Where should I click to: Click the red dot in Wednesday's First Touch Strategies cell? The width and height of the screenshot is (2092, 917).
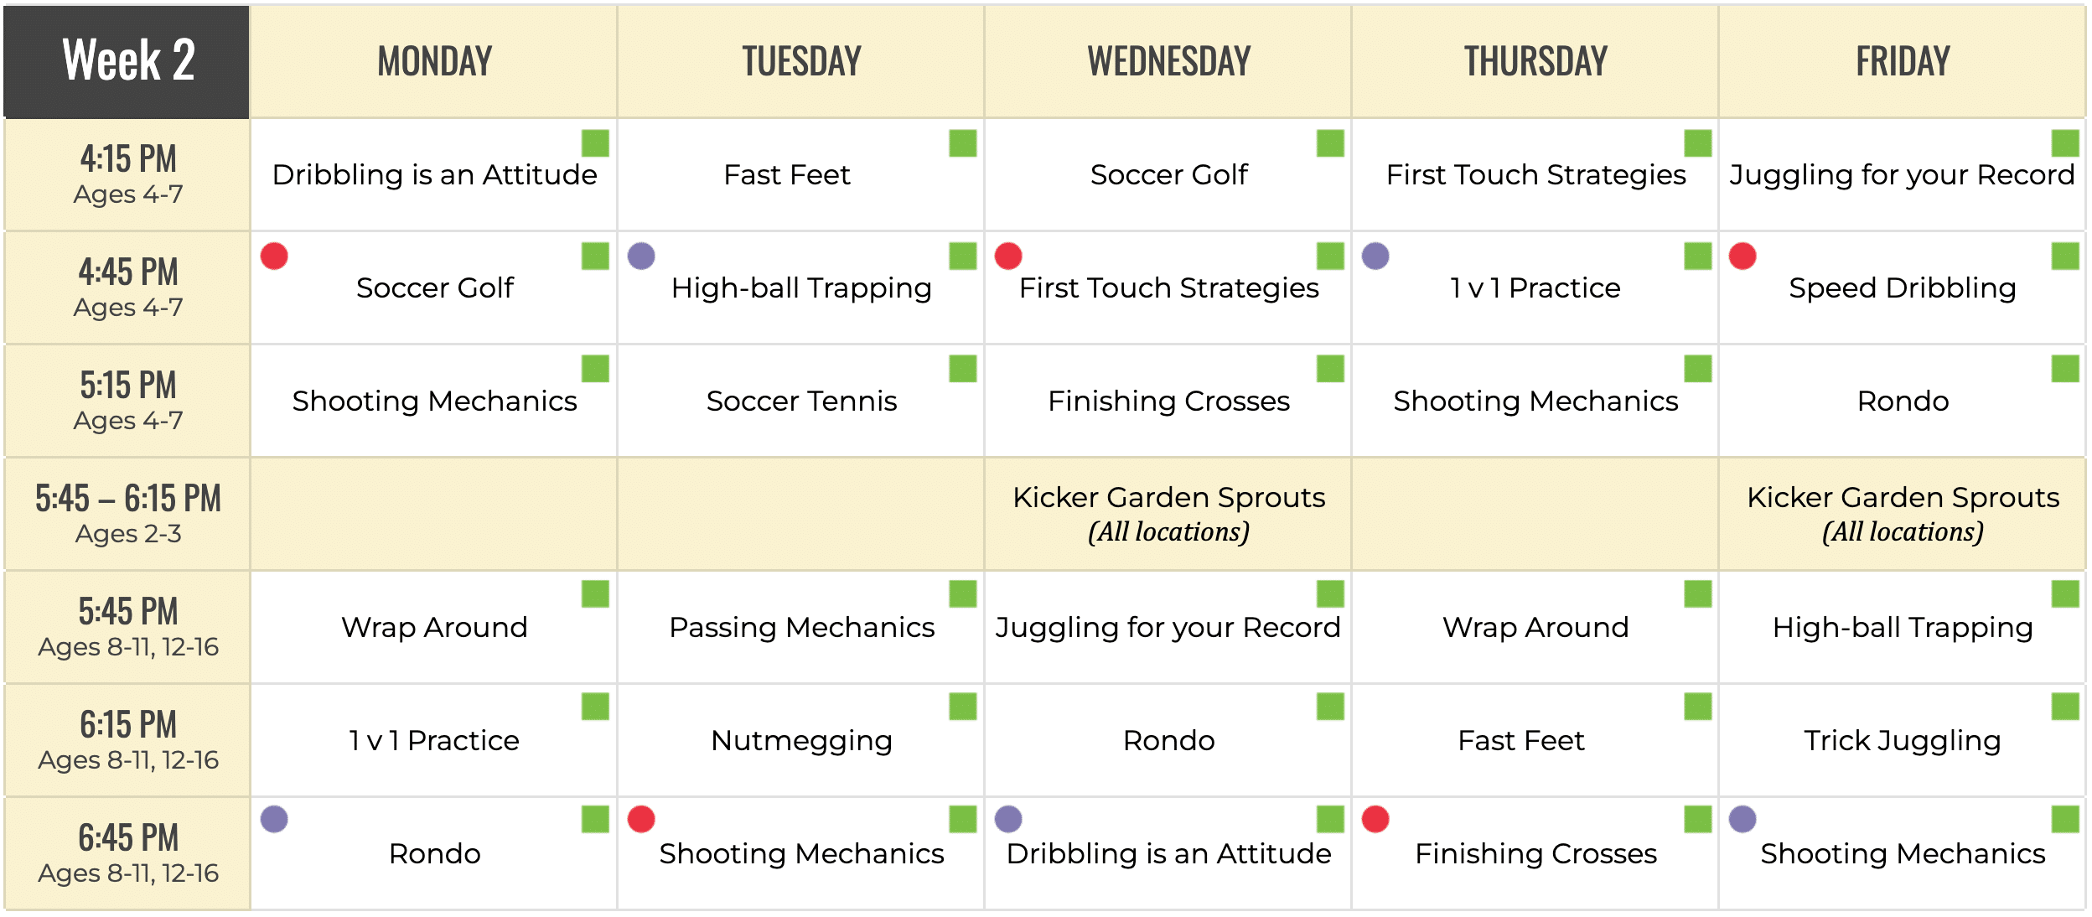[1008, 256]
